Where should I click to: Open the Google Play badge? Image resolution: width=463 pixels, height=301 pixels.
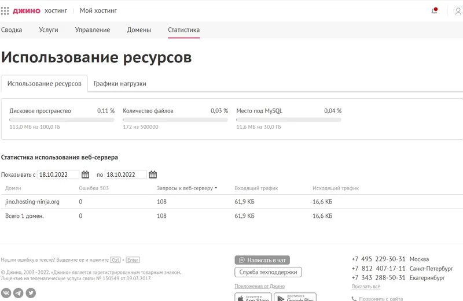click(295, 297)
